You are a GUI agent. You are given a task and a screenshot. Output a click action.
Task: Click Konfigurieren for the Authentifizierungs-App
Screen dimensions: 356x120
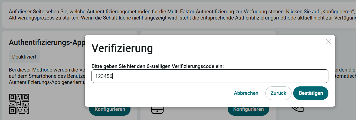coord(110,109)
